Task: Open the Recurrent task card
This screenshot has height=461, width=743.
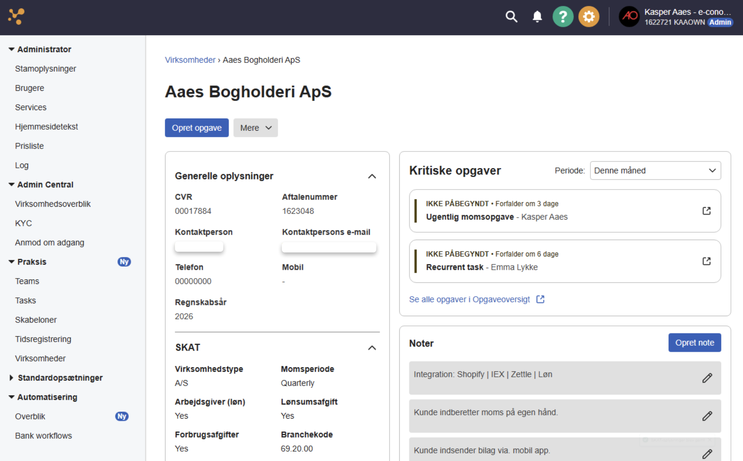Action: click(x=565, y=261)
